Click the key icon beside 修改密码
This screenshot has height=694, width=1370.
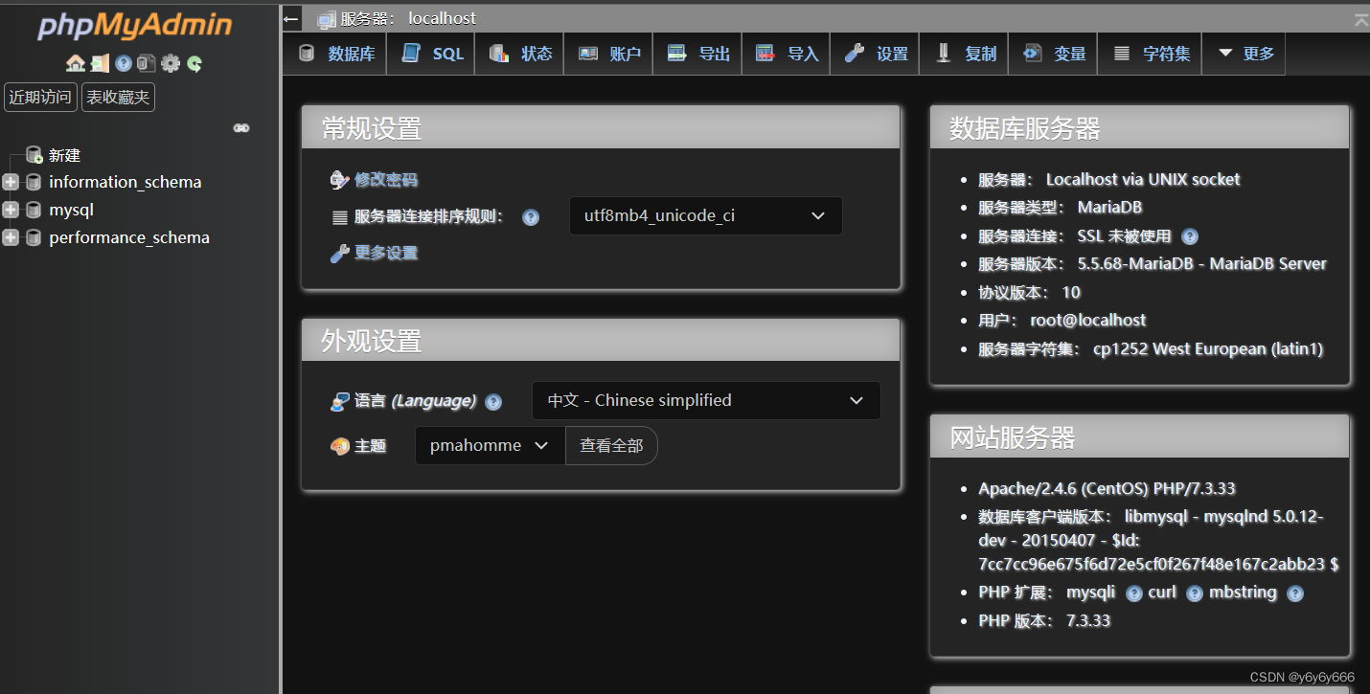[x=339, y=180]
